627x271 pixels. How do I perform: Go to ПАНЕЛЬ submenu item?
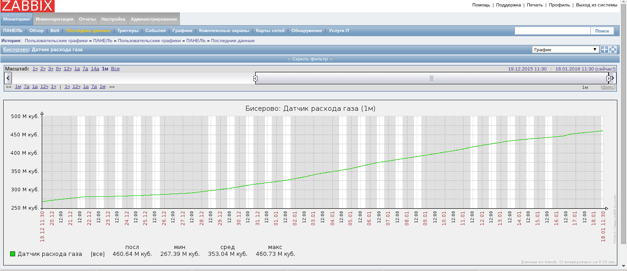pos(13,31)
